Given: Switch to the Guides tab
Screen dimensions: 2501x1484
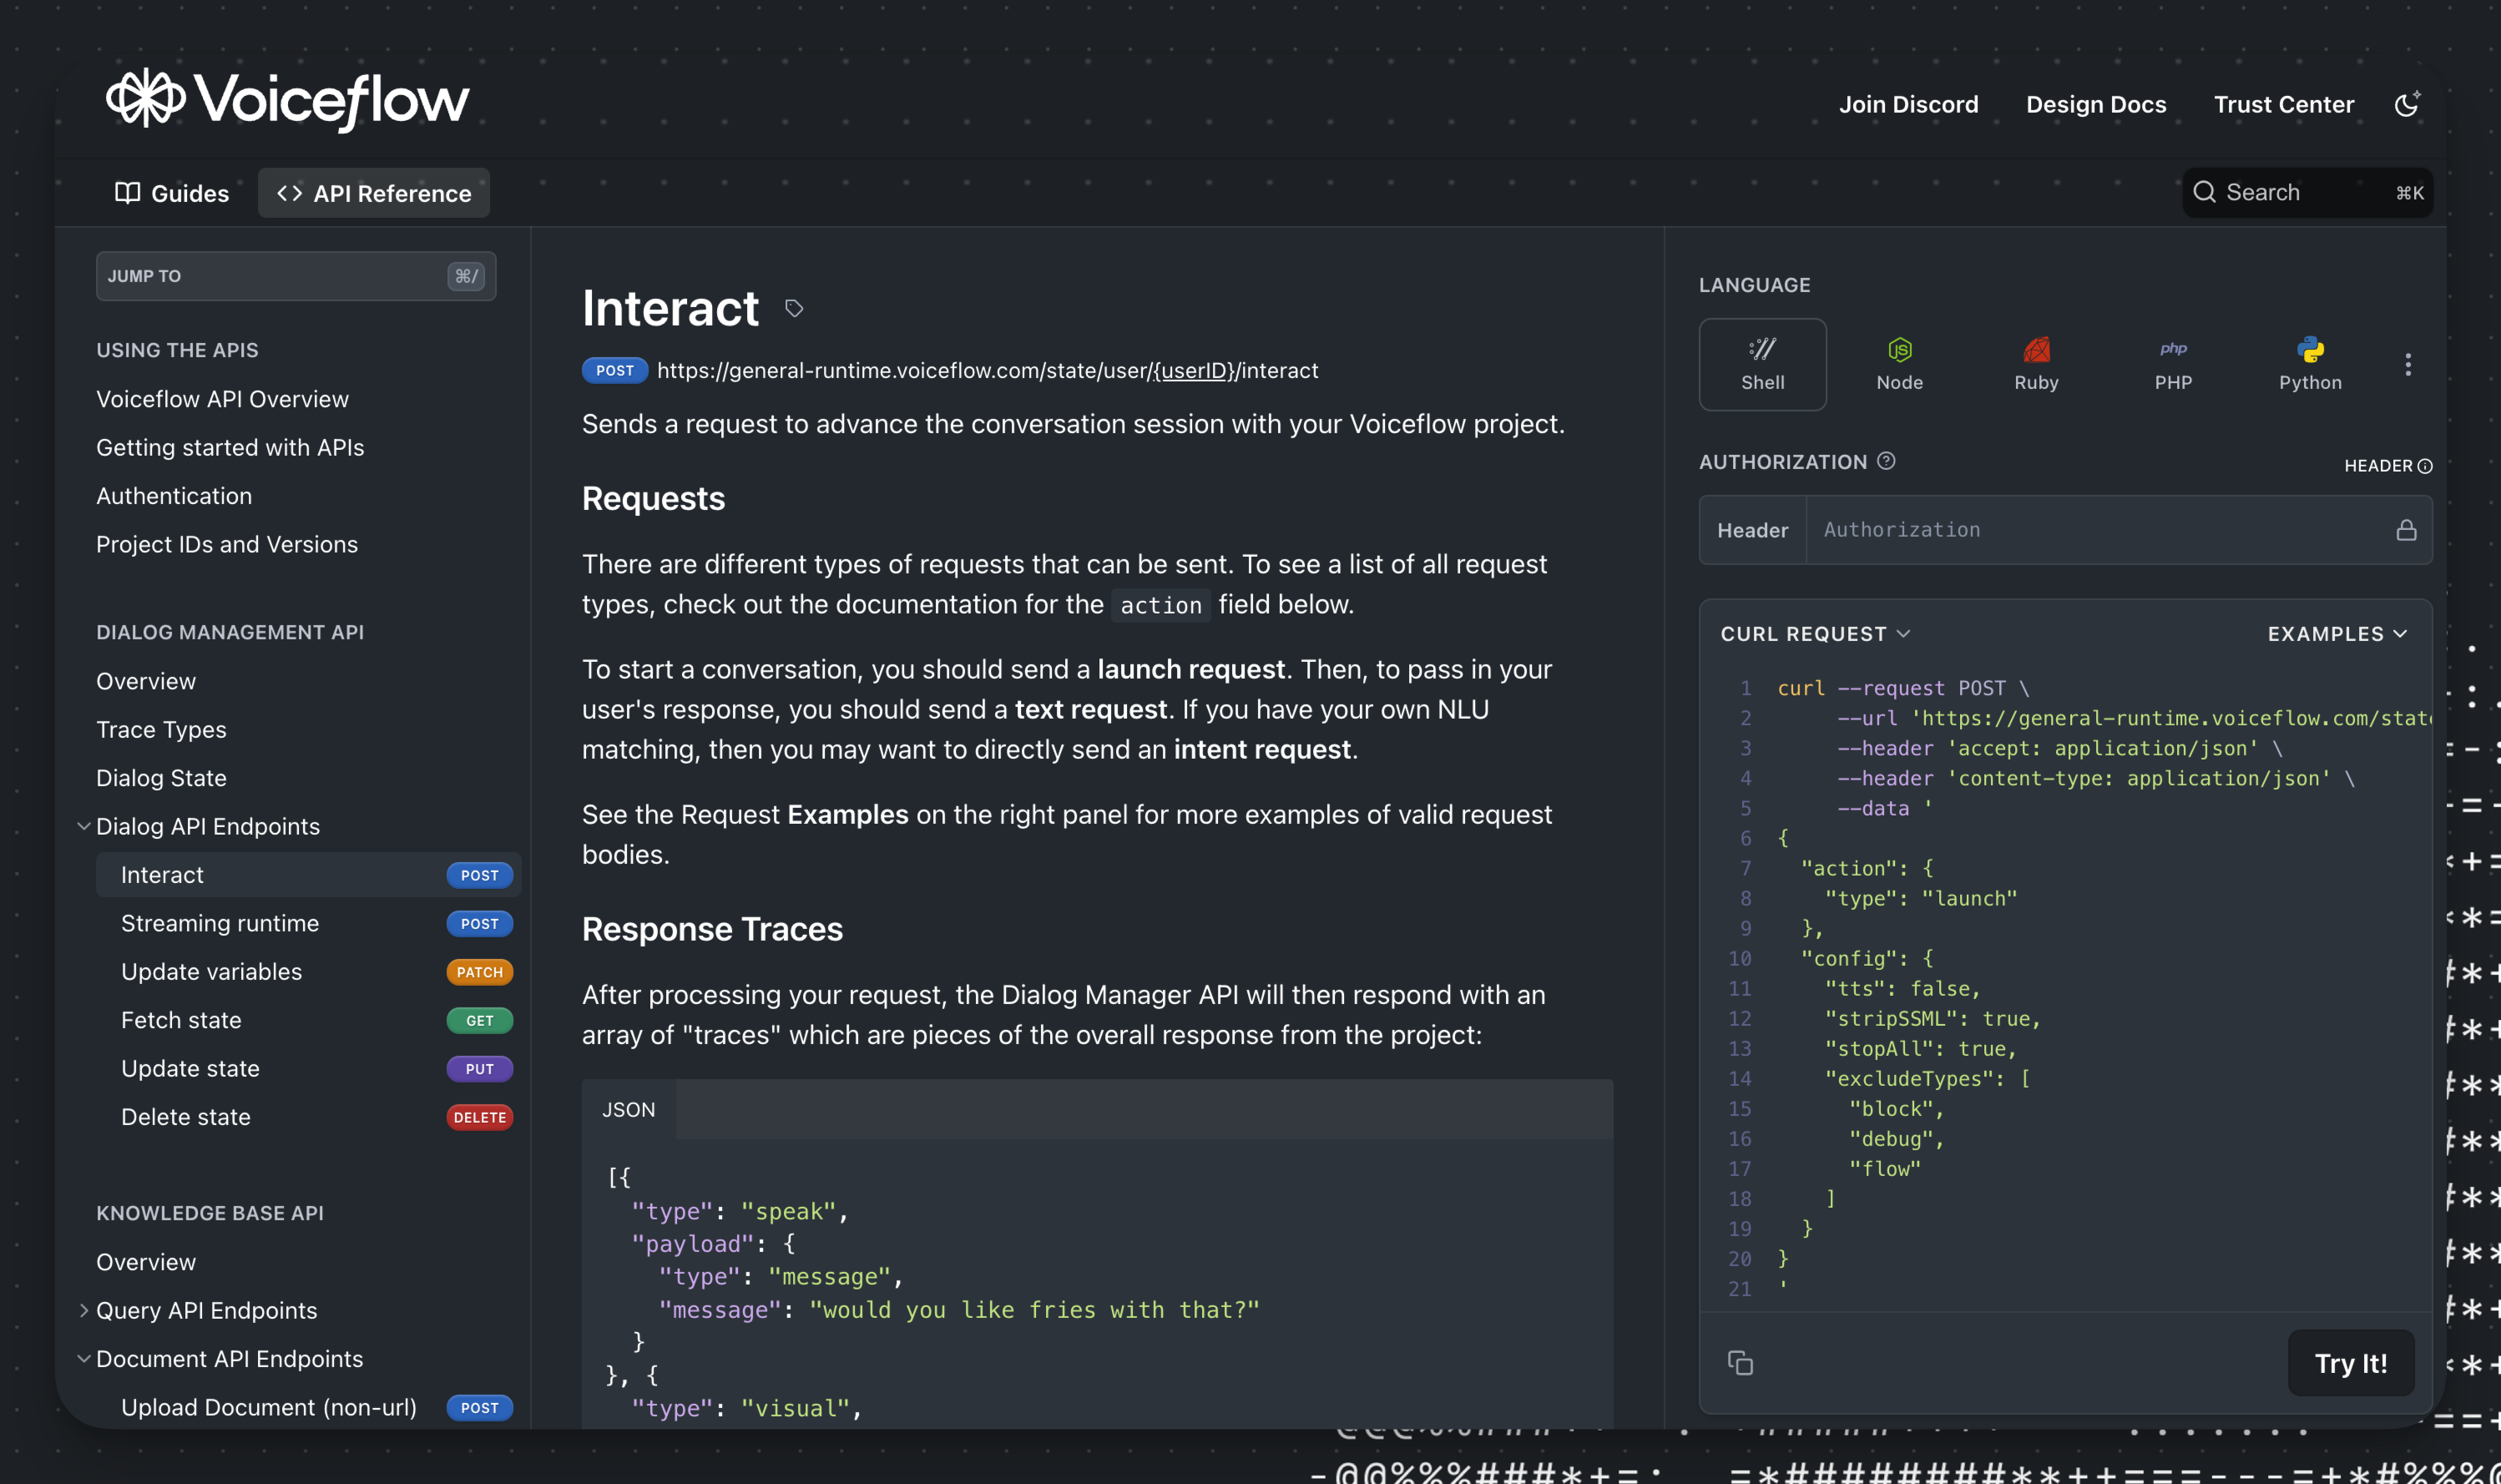Looking at the screenshot, I should point(172,193).
